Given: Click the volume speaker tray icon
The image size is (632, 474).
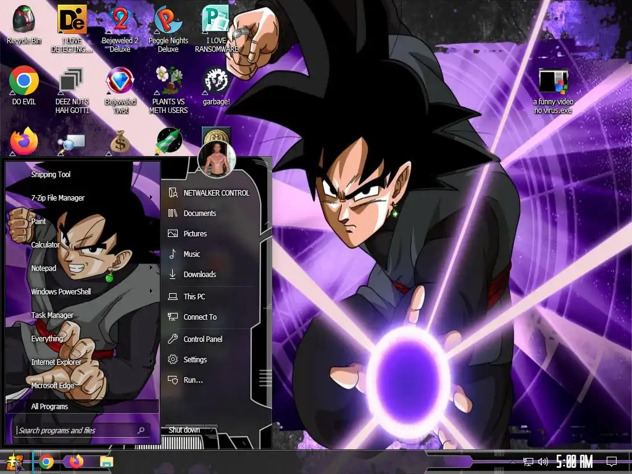Looking at the screenshot, I should 543,462.
